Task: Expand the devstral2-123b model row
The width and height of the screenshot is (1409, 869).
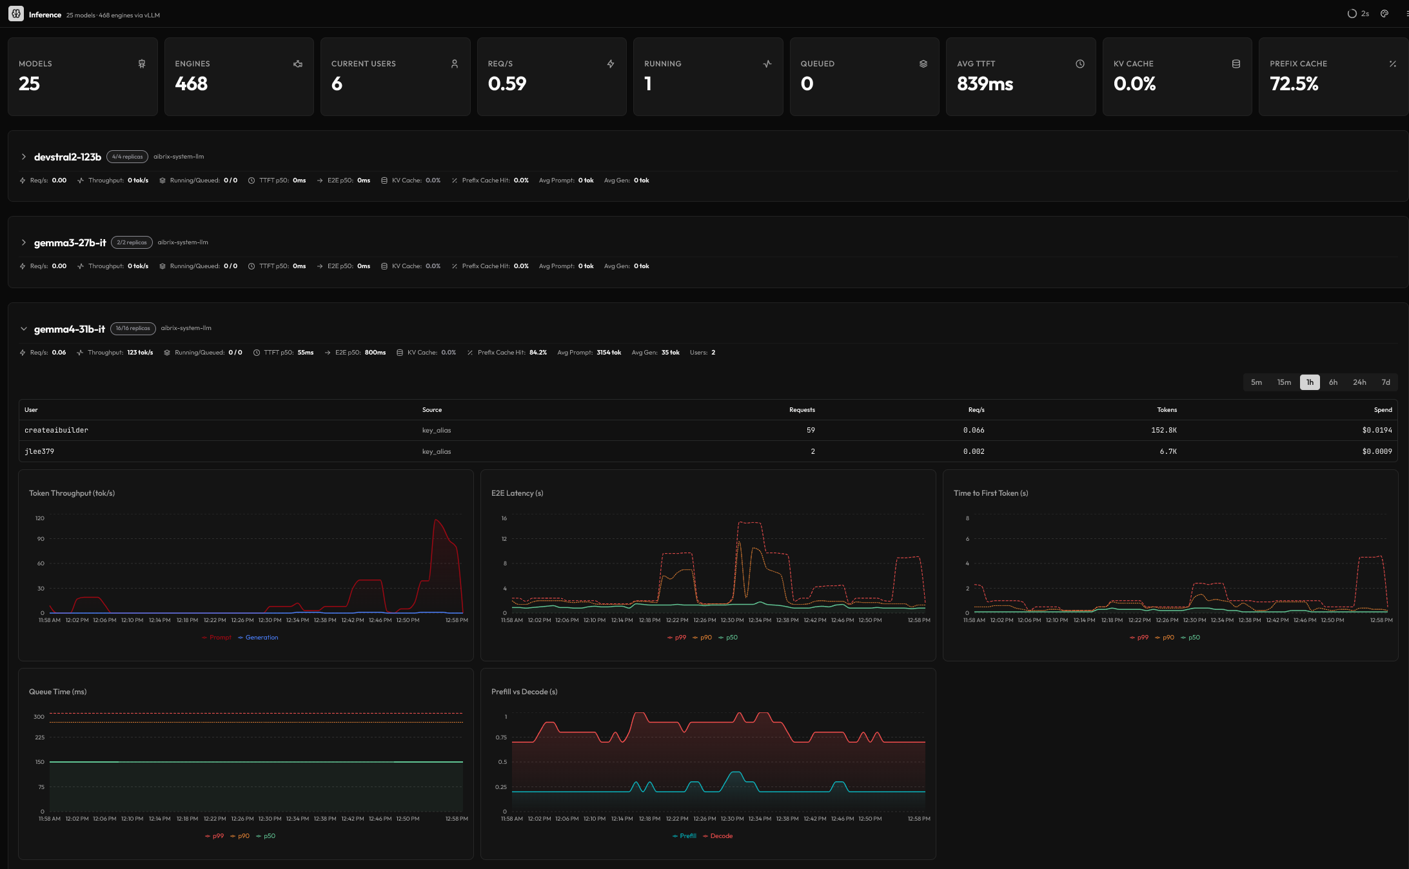Action: (24, 157)
